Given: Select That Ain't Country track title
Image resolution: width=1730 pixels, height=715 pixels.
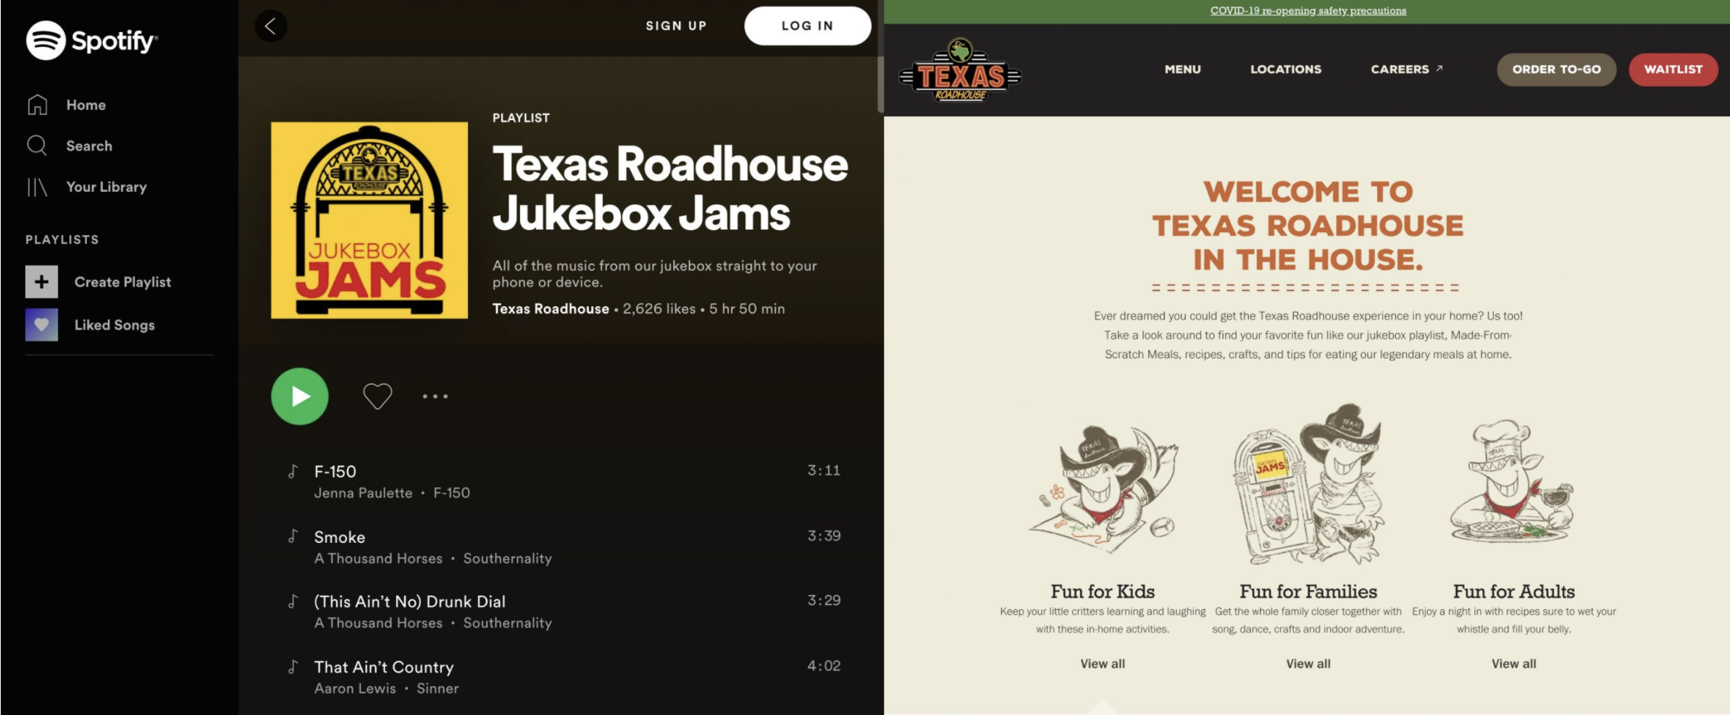Looking at the screenshot, I should [383, 667].
